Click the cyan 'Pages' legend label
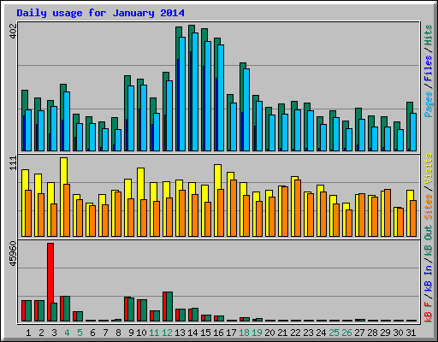This screenshot has width=438, height=342. [x=428, y=104]
